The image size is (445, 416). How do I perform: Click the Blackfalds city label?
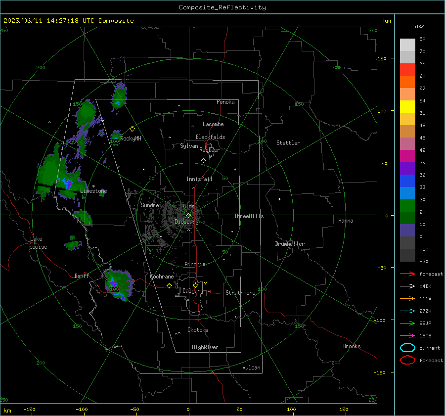210,137
